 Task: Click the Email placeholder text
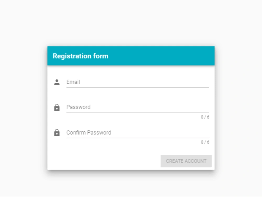tap(73, 82)
